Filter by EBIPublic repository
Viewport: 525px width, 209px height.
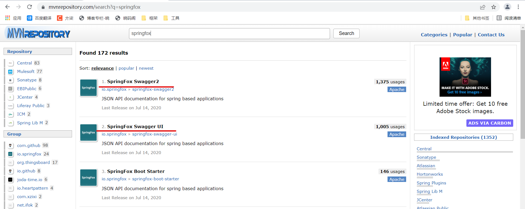(27, 89)
